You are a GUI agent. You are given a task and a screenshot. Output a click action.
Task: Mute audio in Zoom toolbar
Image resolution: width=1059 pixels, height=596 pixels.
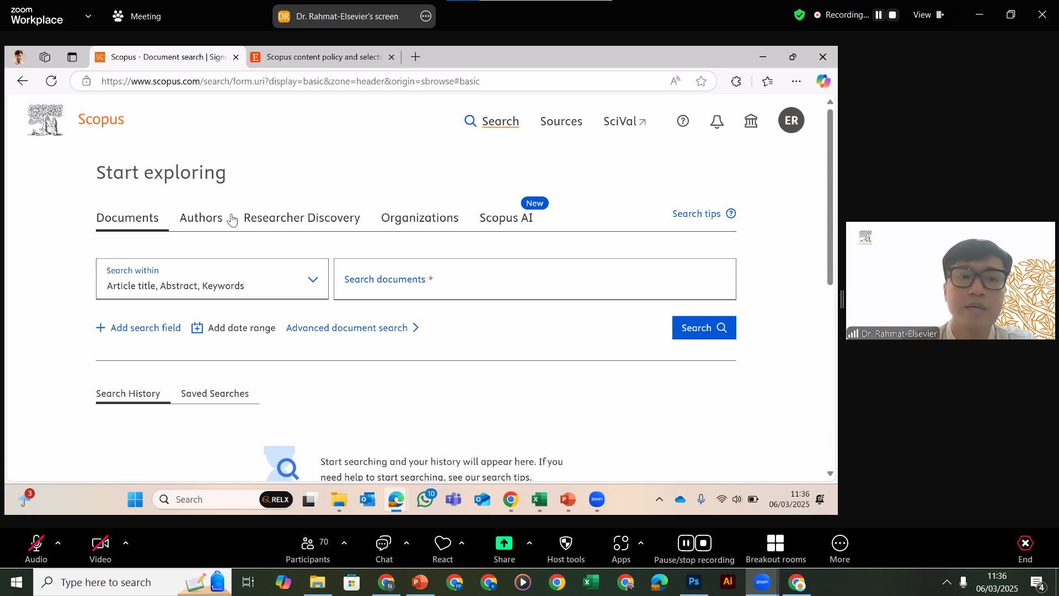[x=36, y=549]
